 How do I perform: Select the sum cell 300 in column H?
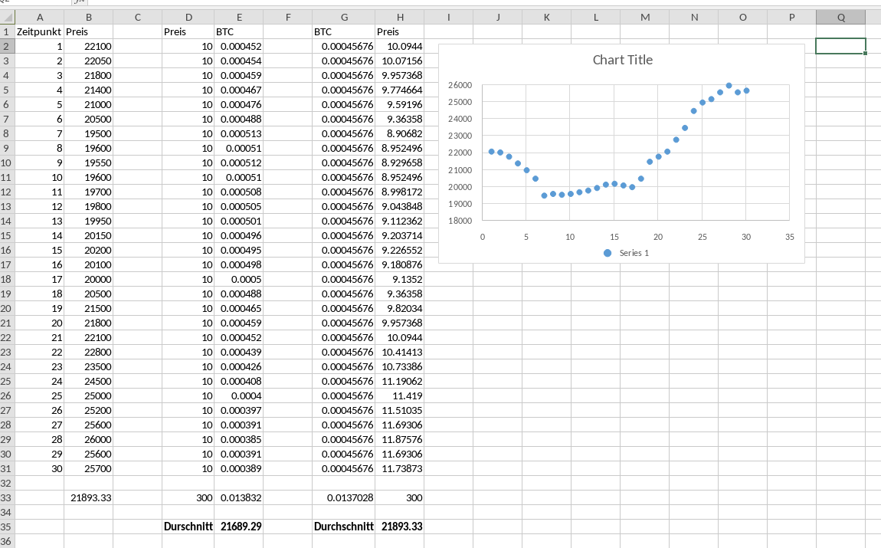coord(399,497)
